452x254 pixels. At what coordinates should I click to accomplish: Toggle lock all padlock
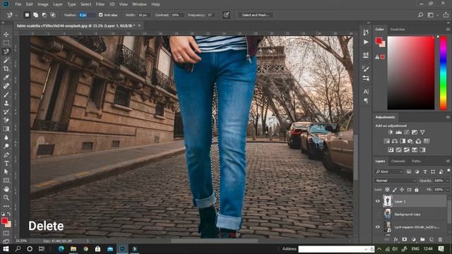coord(417,190)
